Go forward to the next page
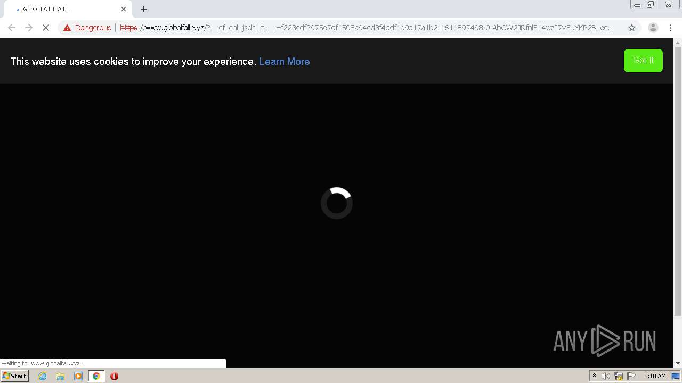Viewport: 682px width, 383px height. pos(29,28)
